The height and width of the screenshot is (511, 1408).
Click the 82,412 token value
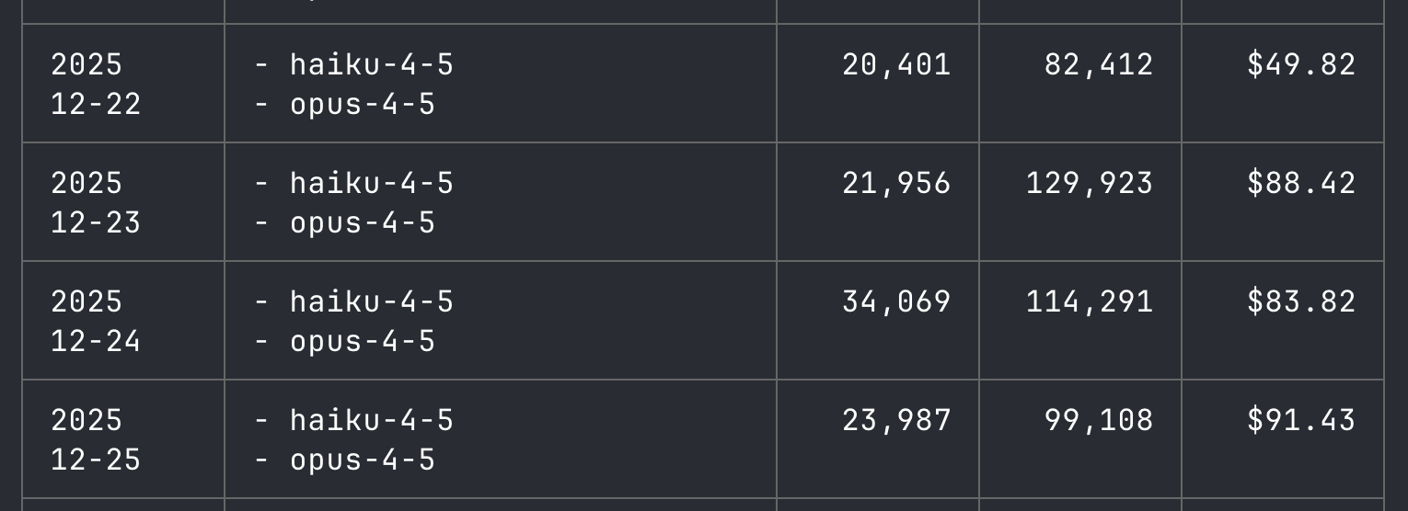(x=1098, y=64)
